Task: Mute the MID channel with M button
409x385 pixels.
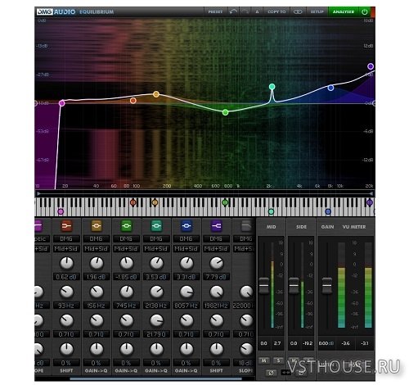Action: (x=263, y=360)
